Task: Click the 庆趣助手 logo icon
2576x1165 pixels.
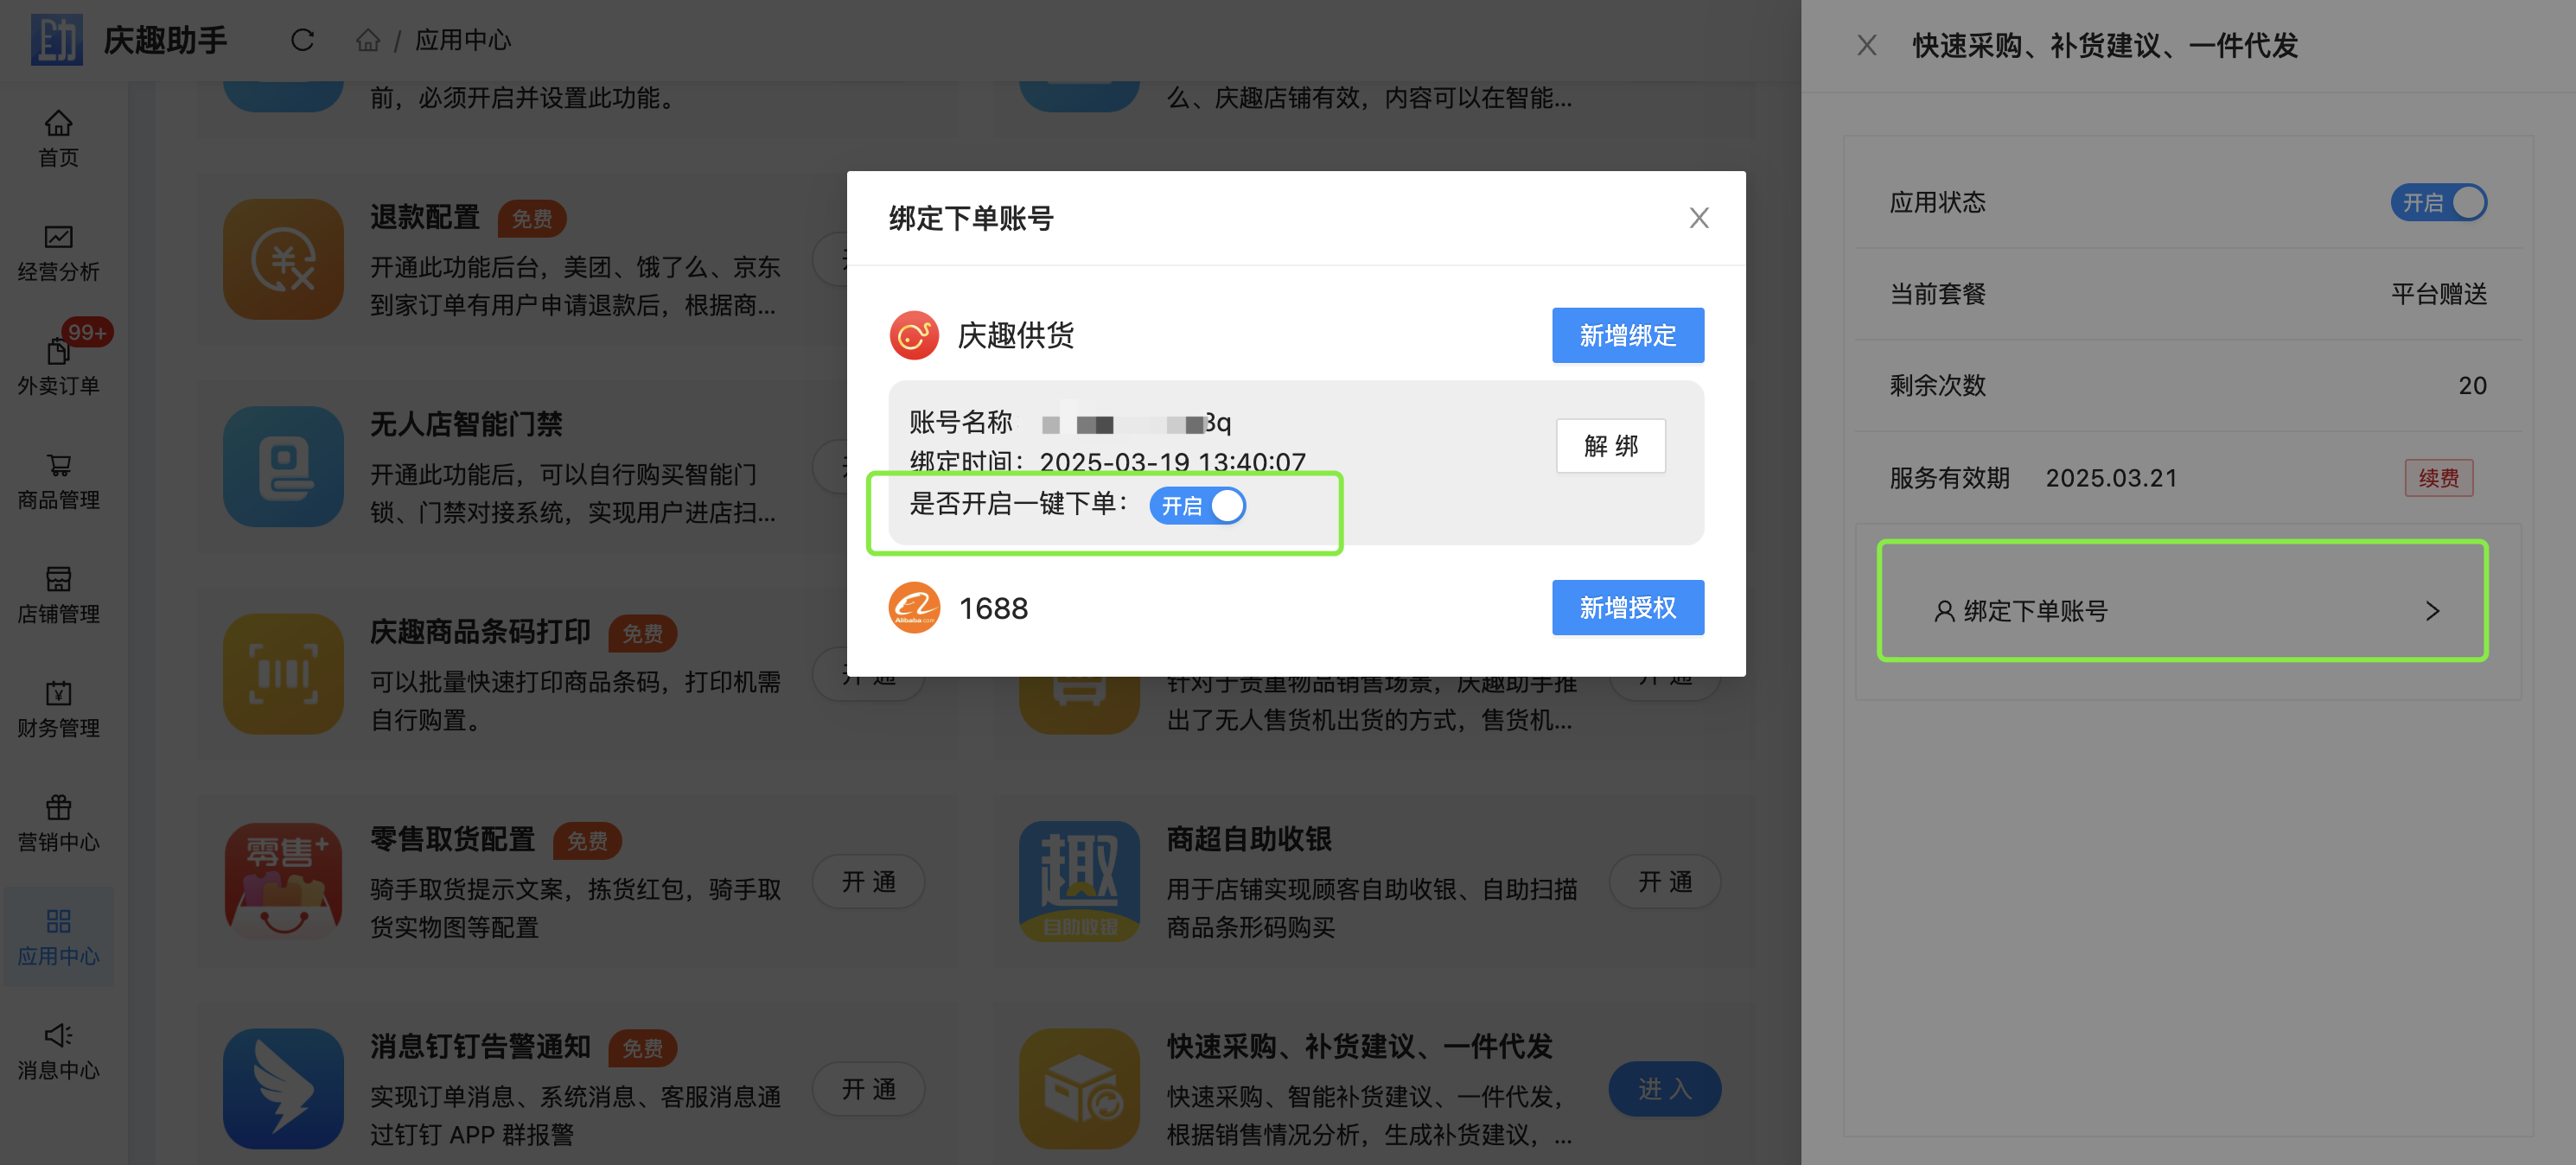Action: click(x=56, y=40)
